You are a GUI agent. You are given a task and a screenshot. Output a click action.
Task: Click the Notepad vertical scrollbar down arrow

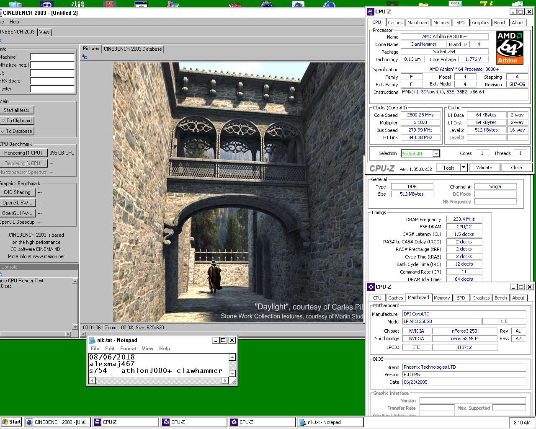(232, 373)
